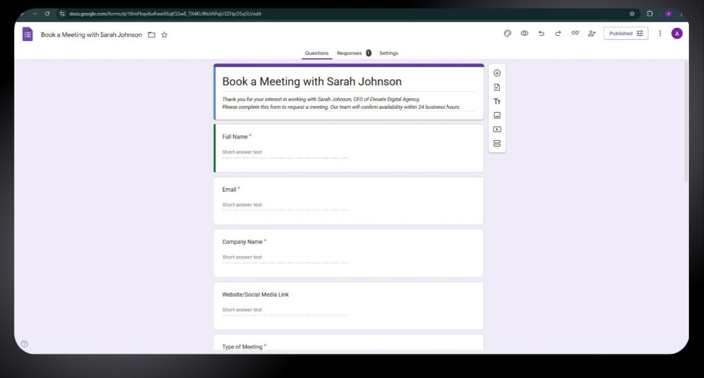Add collaborators icon

click(x=592, y=33)
